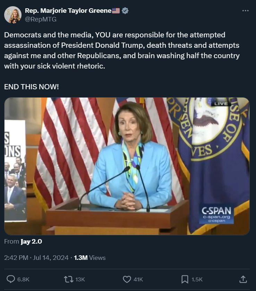This screenshot has height=291, width=256.
Task: Click the American flag emoji beside name
Action: 116,11
